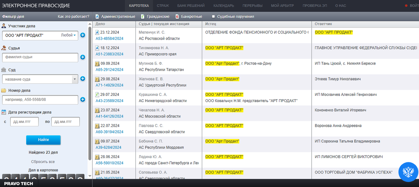
Task: Open case link А41-64126/2024
Action: 110,116
